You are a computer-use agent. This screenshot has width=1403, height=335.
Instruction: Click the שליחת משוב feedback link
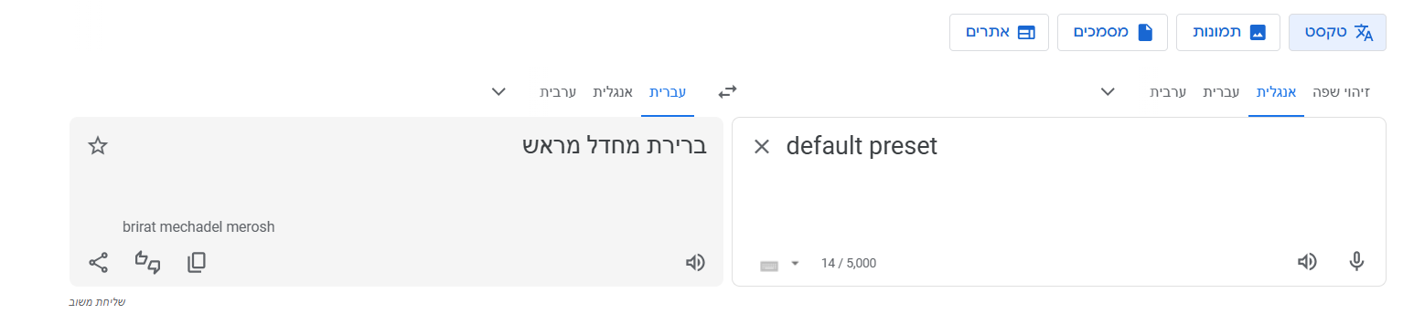pos(98,302)
